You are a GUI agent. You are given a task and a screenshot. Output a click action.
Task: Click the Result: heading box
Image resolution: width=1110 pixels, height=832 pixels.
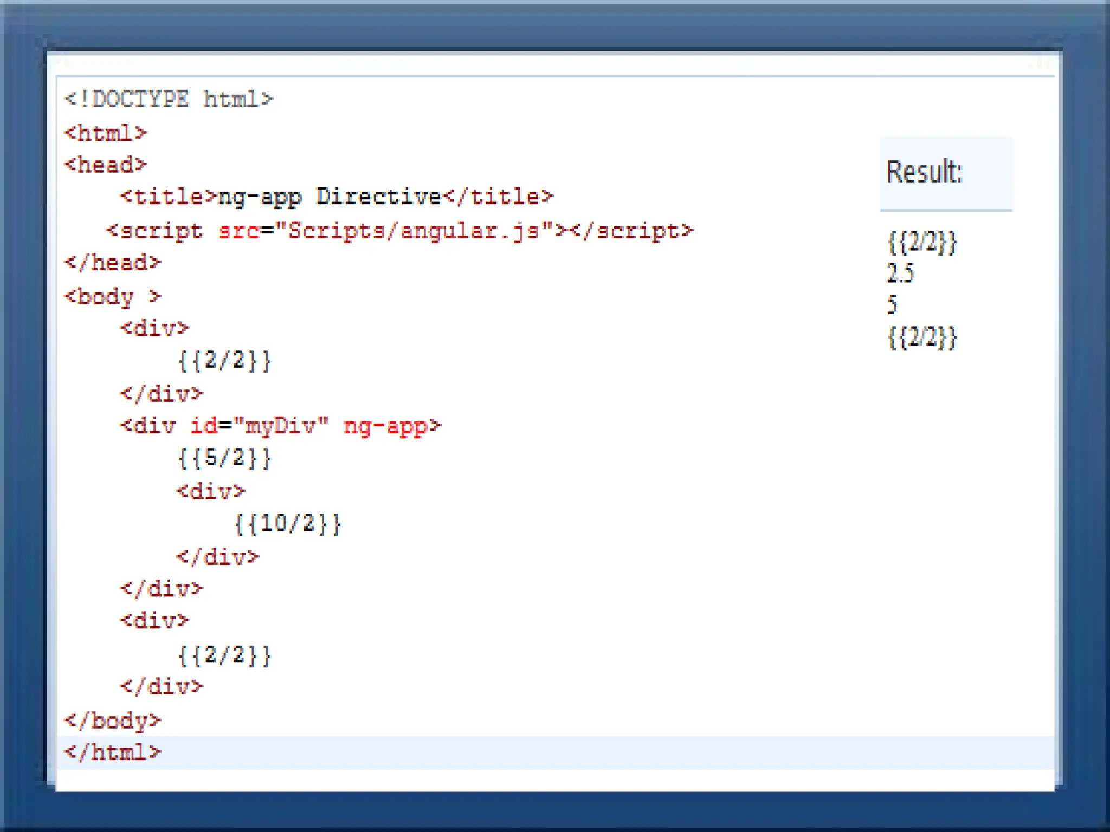click(945, 173)
